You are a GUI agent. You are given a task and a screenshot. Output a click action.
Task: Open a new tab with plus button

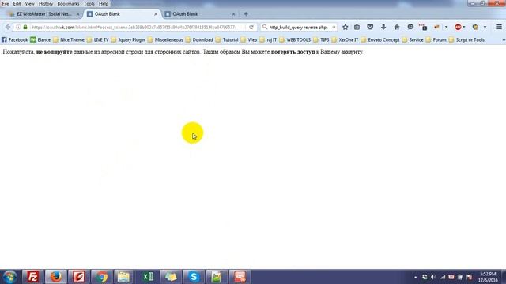(246, 14)
